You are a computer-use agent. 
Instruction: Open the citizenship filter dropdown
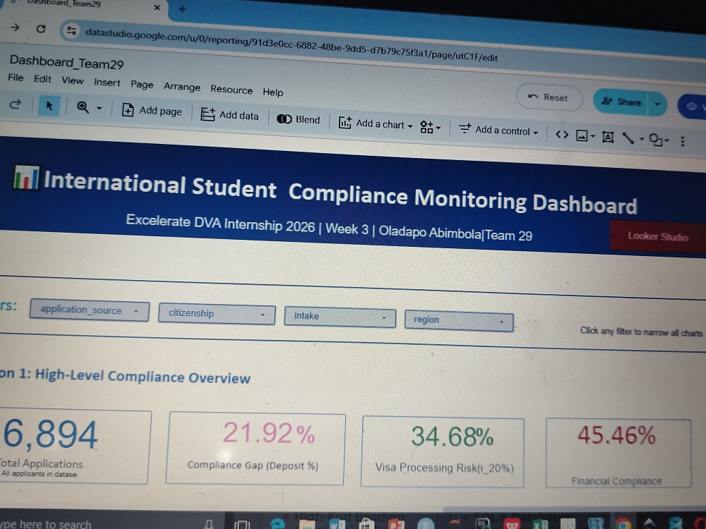pyautogui.click(x=217, y=314)
